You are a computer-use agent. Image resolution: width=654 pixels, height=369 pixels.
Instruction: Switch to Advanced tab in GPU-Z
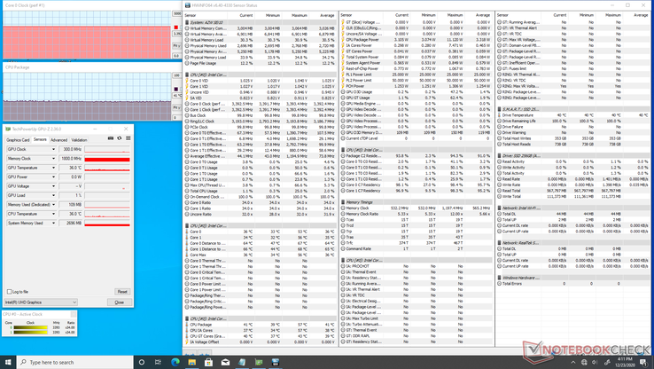click(58, 140)
